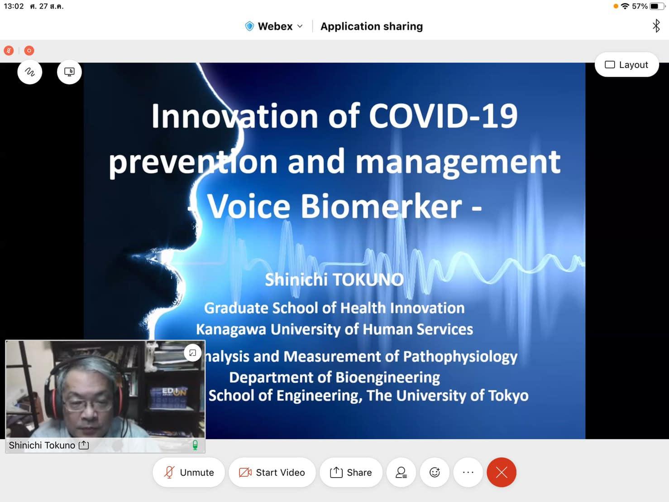Viewport: 669px width, 502px height.
Task: Click "Department of Bioengineering" on the slide
Action: [334, 377]
